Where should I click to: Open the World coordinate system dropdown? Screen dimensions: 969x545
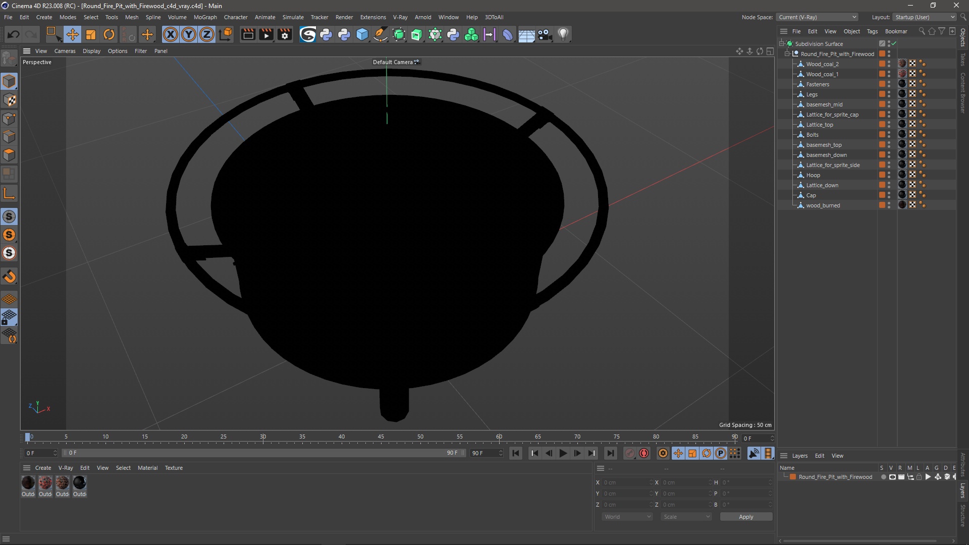click(627, 517)
